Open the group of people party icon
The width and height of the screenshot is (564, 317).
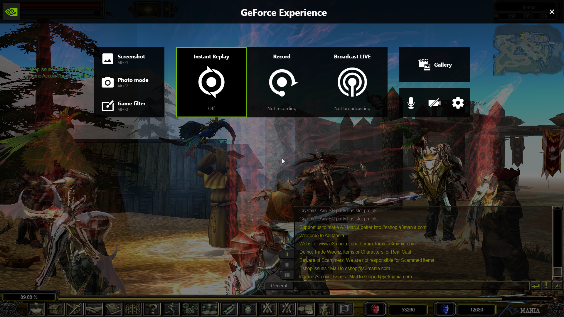click(x=210, y=309)
